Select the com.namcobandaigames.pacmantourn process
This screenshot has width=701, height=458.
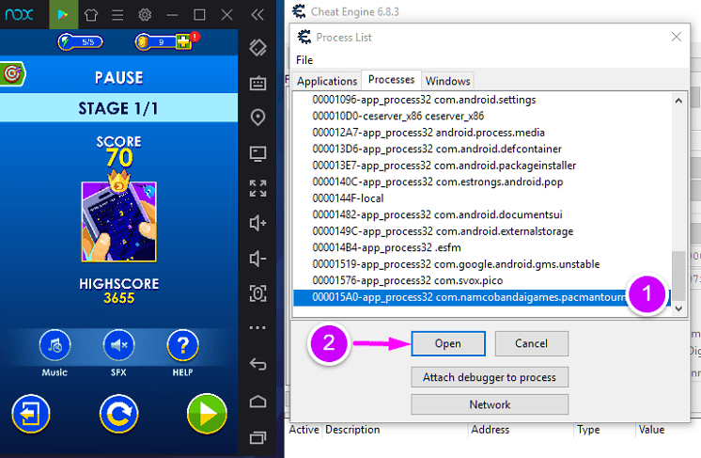(482, 297)
